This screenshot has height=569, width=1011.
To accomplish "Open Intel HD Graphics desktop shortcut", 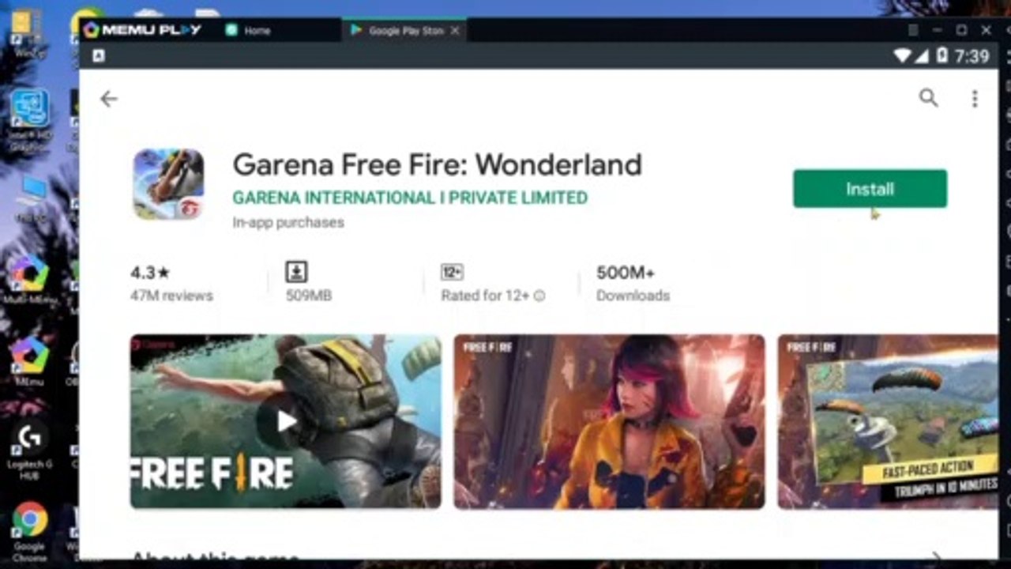I will tap(29, 119).
